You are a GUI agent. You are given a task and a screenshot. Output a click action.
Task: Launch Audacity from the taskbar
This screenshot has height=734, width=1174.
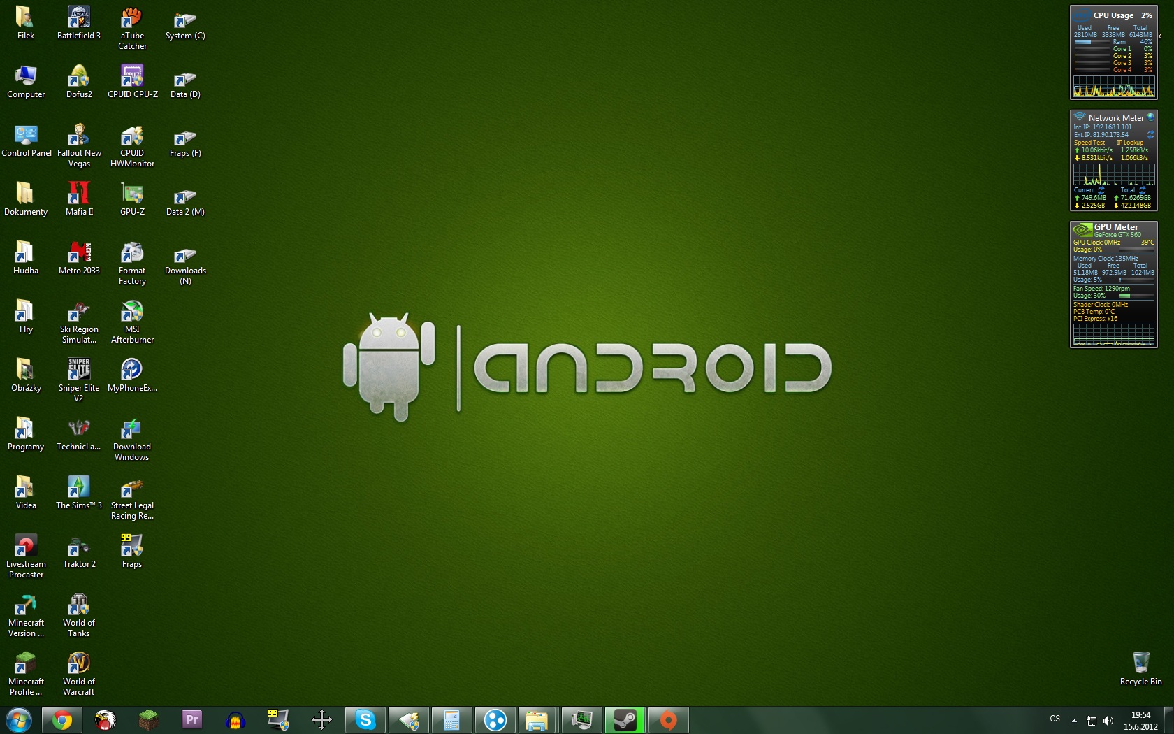[235, 720]
